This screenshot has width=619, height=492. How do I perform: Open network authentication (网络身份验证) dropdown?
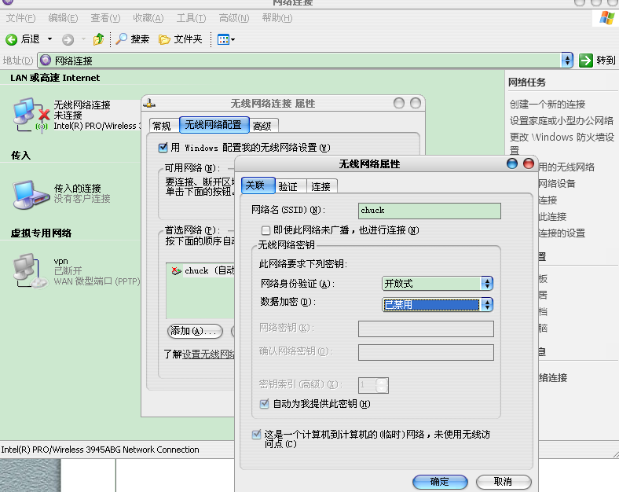[487, 284]
